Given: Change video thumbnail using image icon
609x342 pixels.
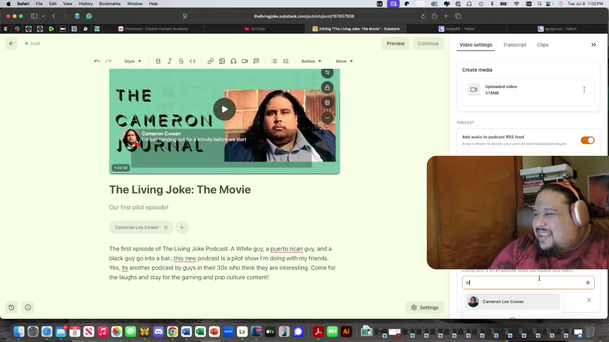Looking at the screenshot, I should tap(327, 103).
